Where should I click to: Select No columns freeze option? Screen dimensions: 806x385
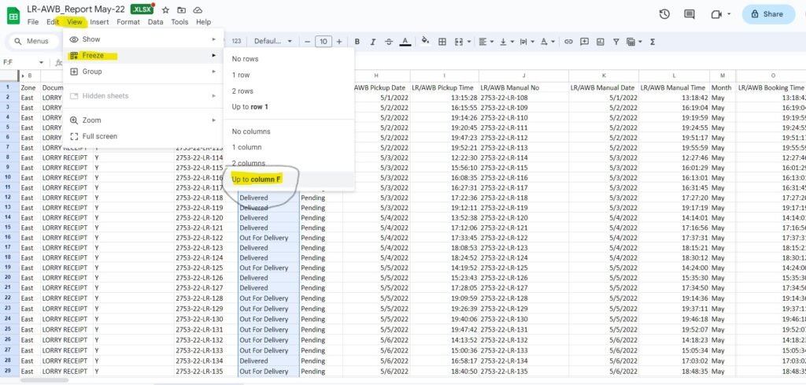click(x=289, y=131)
